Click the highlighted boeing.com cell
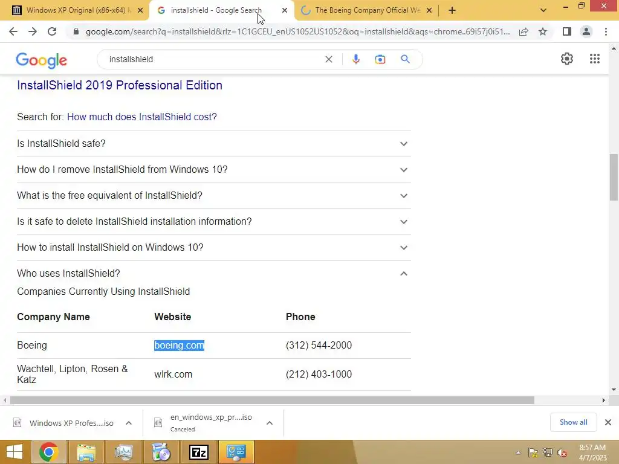This screenshot has height=464, width=619. click(x=179, y=345)
